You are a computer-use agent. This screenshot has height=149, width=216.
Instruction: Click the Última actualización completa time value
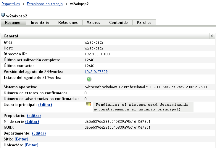[89, 60]
